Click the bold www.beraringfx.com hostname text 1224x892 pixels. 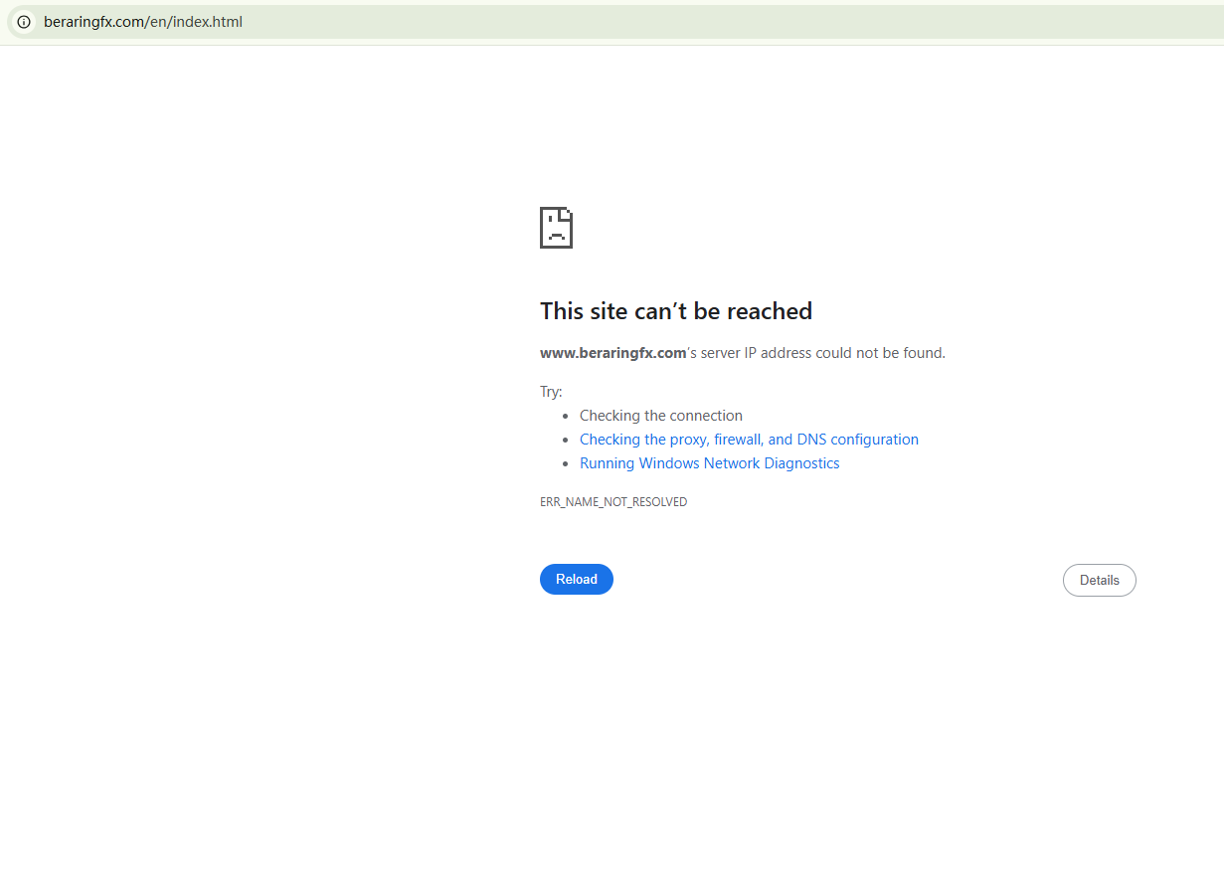tap(613, 353)
